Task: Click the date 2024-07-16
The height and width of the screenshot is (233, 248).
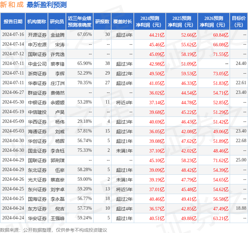Action: click(x=13, y=35)
